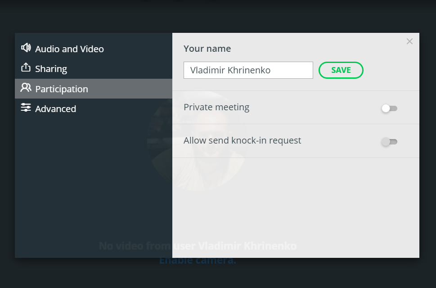Click the sliders icon beside Advanced
Image resolution: width=436 pixels, height=288 pixels.
pyautogui.click(x=26, y=108)
